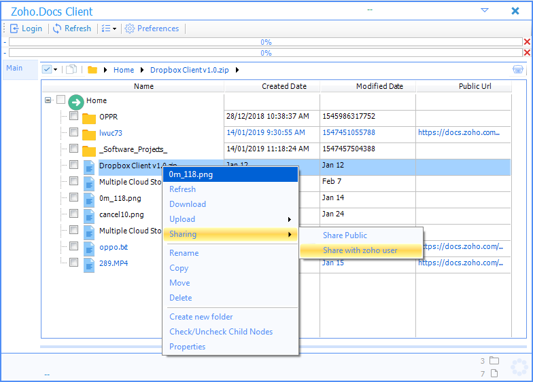
Task: Open the check-all dropdown in breadcrumb bar
Action: pyautogui.click(x=56, y=69)
